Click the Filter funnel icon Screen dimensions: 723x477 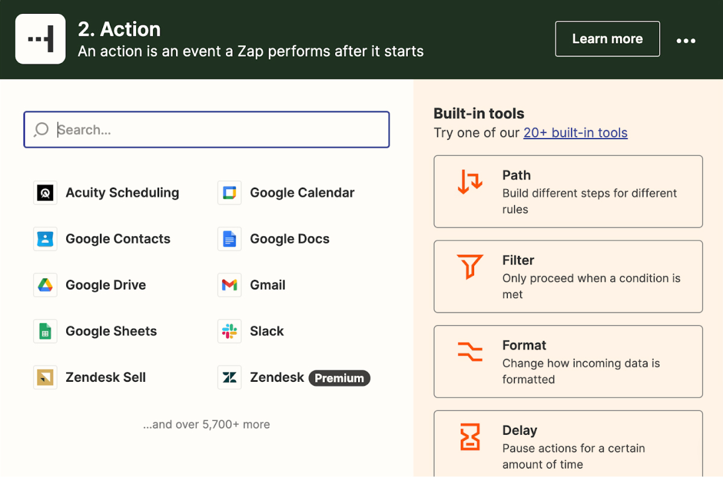point(470,267)
